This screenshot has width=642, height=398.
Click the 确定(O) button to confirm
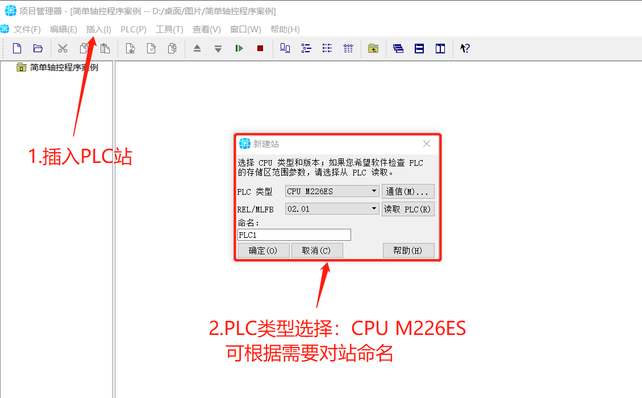click(264, 250)
